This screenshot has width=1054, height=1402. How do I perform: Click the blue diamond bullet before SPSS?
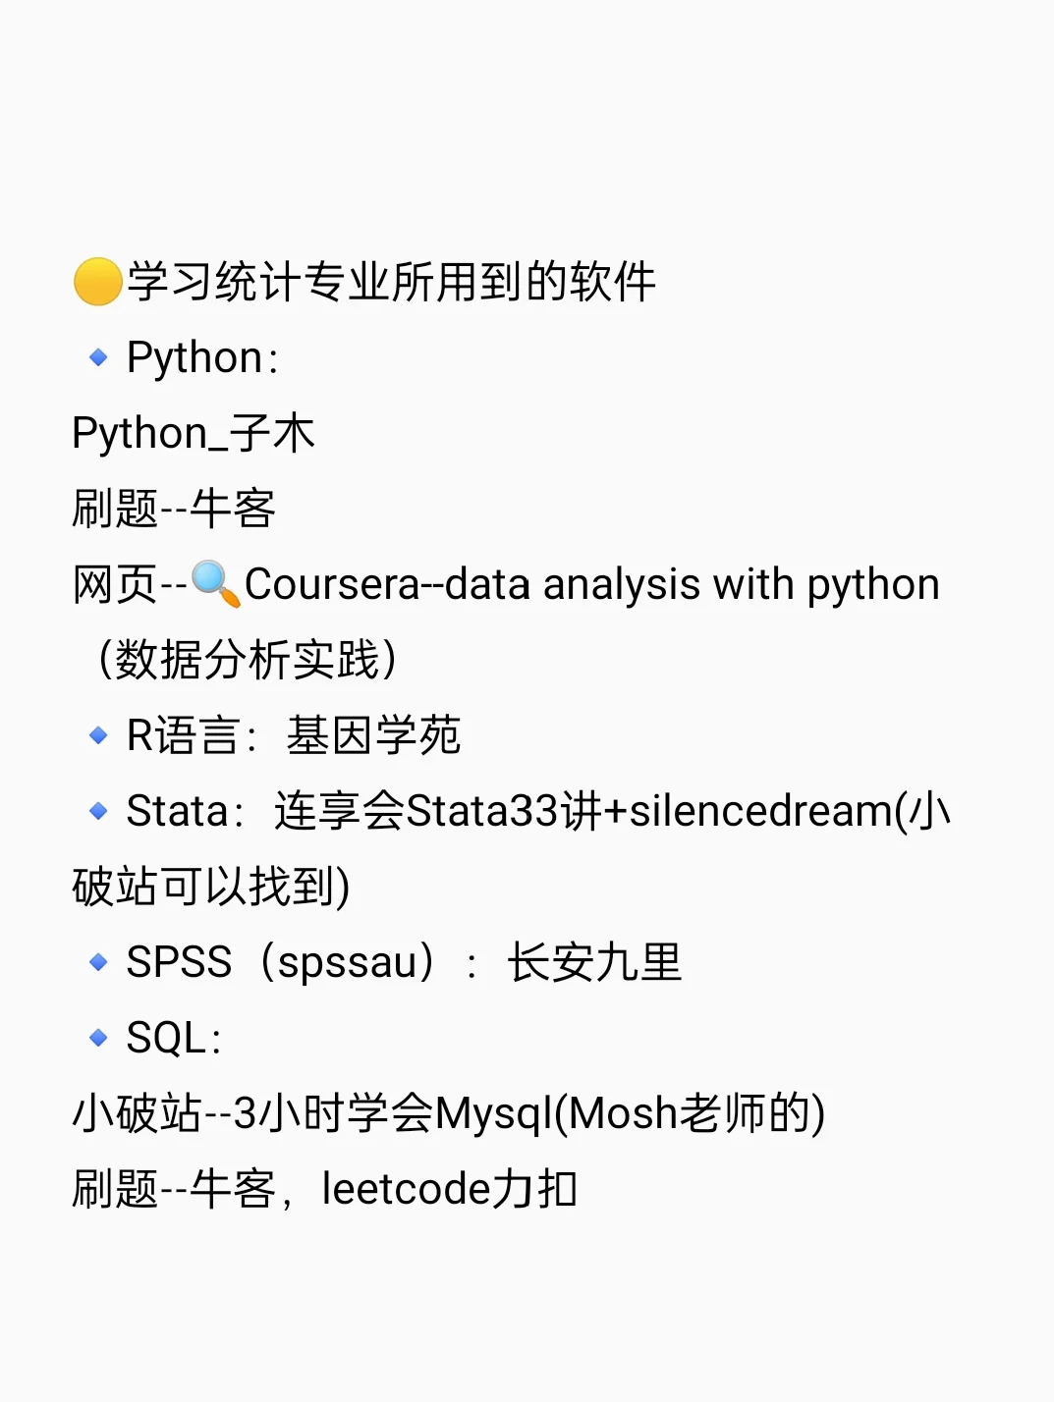[x=98, y=962]
